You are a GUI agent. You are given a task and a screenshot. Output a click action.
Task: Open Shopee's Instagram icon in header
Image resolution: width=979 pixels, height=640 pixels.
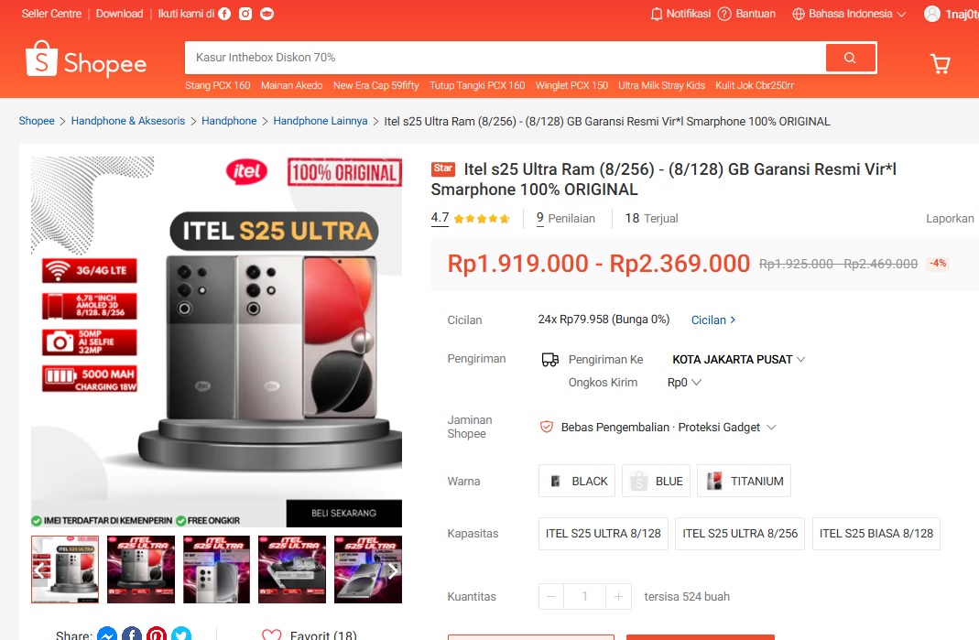(x=245, y=14)
